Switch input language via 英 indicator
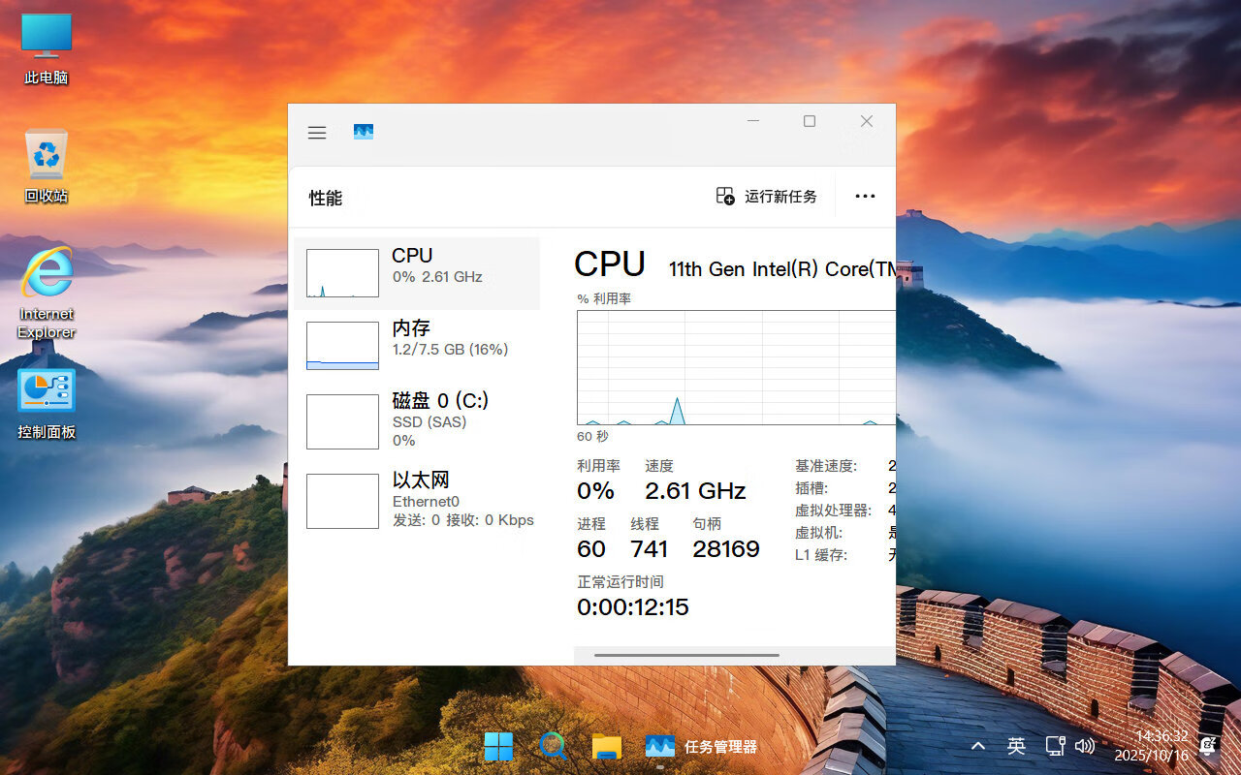This screenshot has width=1241, height=775. click(1016, 746)
